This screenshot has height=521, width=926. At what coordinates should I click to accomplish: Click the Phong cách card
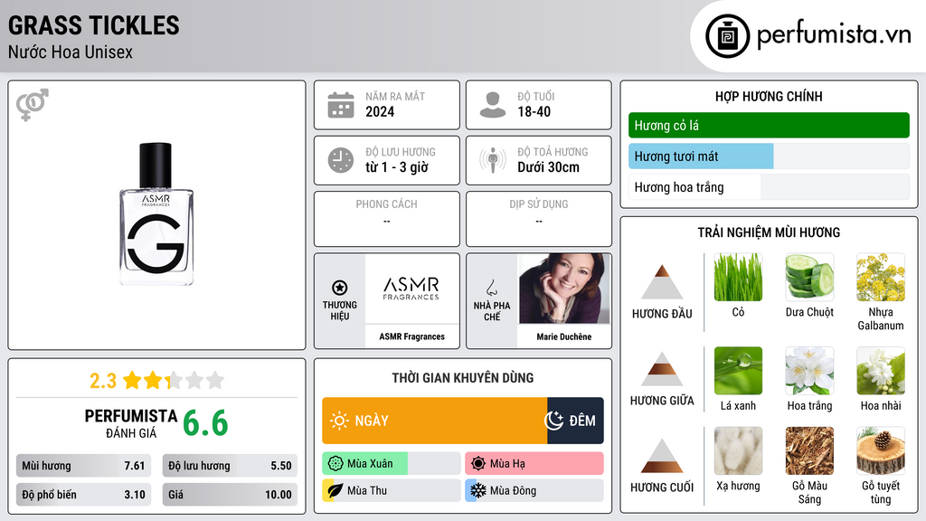point(387,219)
